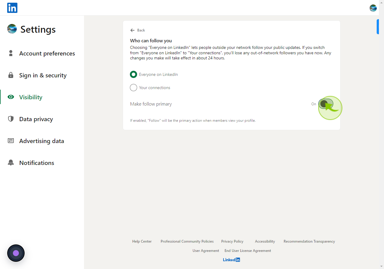Image resolution: width=384 pixels, height=269 pixels.
Task: Go Back to previous settings page
Action: 138,30
